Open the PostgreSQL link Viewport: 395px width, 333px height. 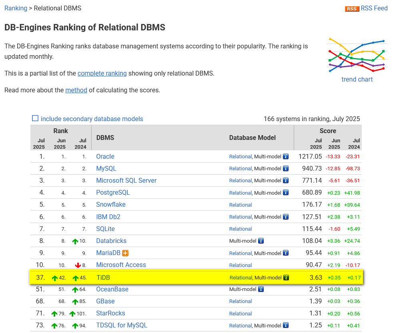point(113,193)
